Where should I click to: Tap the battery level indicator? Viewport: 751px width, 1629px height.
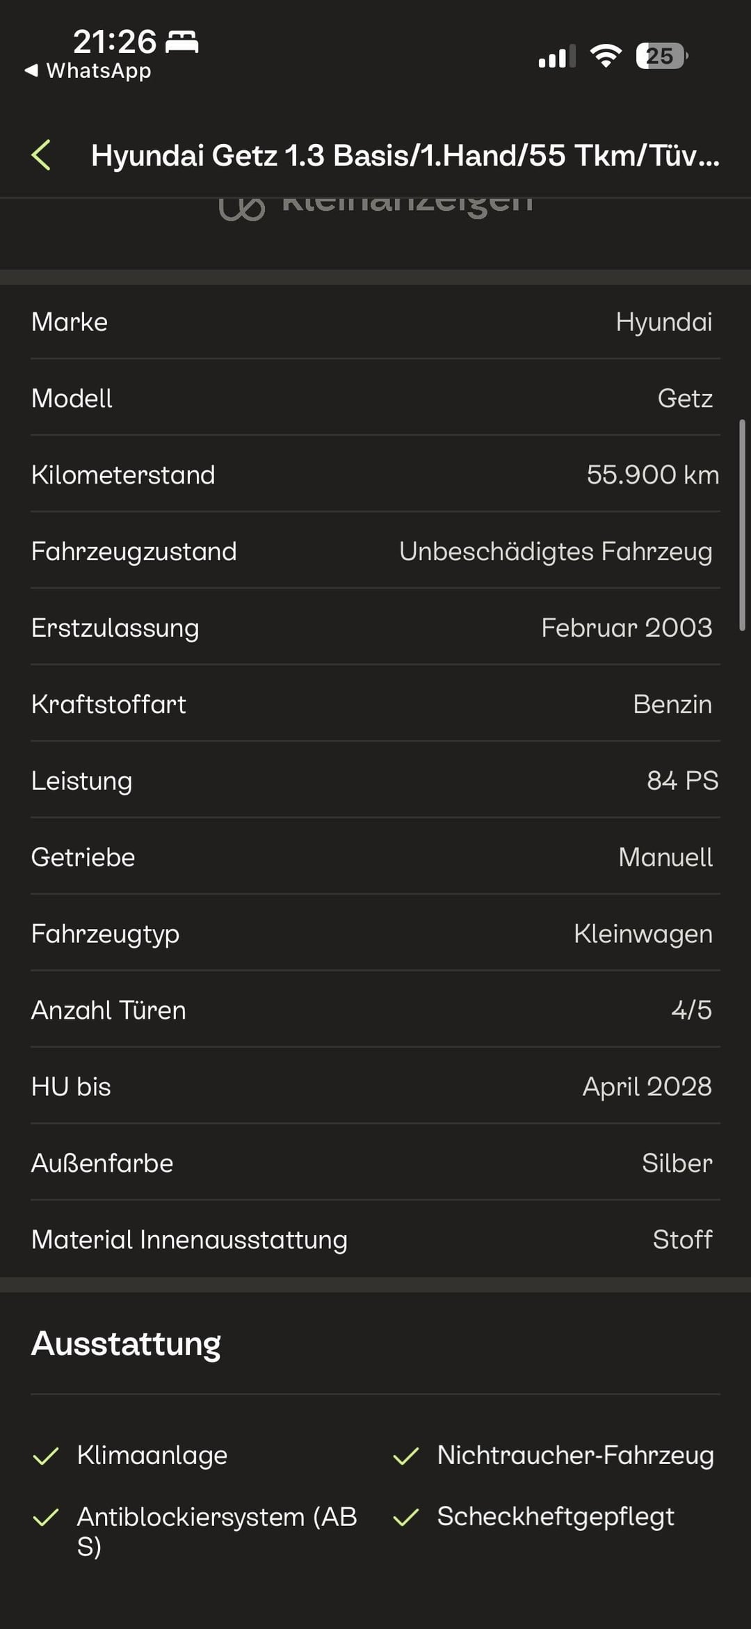(661, 56)
